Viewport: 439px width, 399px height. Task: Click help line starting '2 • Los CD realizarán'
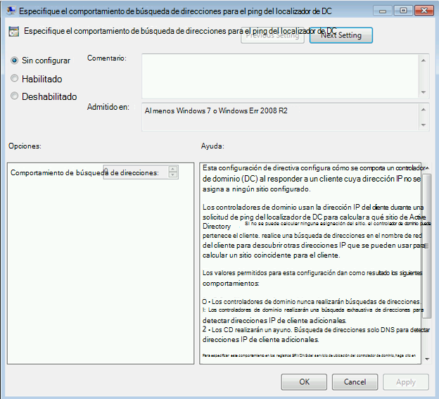click(316, 330)
